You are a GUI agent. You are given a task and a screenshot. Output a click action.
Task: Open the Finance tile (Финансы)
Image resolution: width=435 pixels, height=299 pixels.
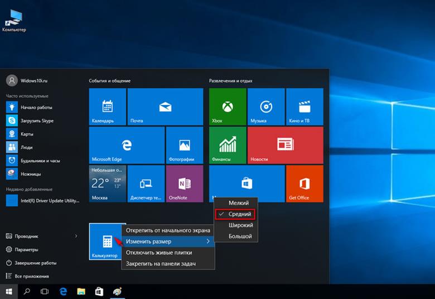point(228,145)
